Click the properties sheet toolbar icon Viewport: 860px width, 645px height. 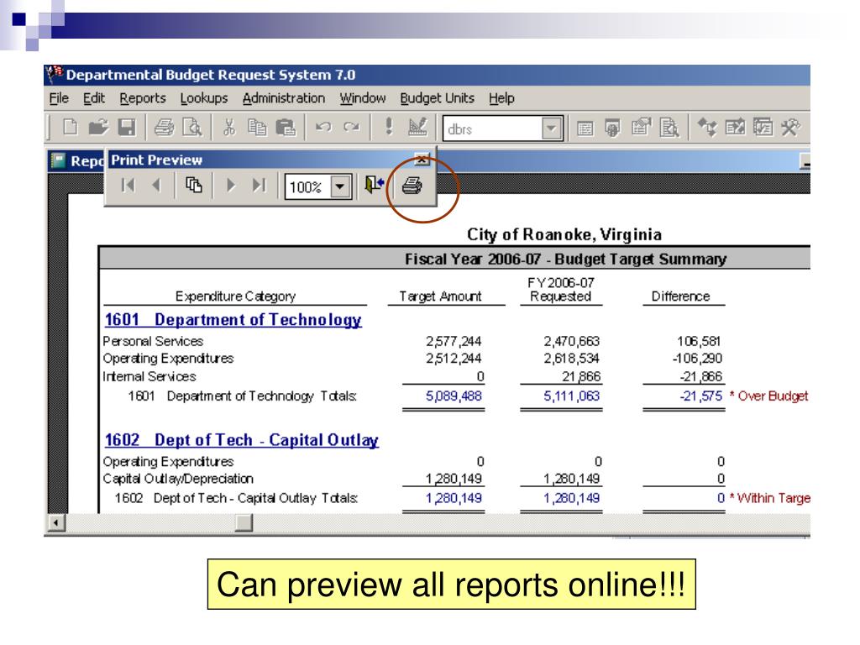(x=641, y=128)
